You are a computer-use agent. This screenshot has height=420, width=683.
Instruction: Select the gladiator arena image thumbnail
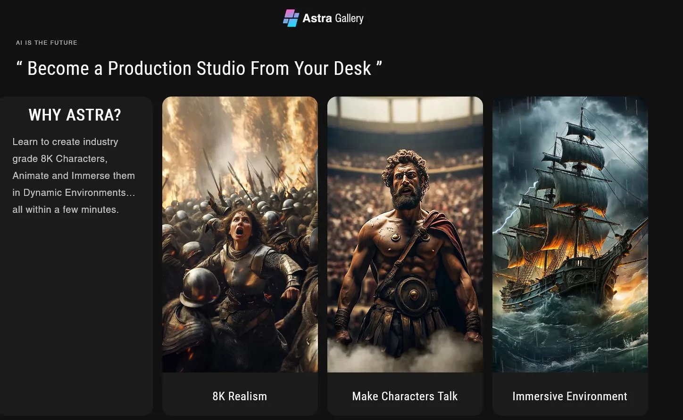[x=405, y=234]
